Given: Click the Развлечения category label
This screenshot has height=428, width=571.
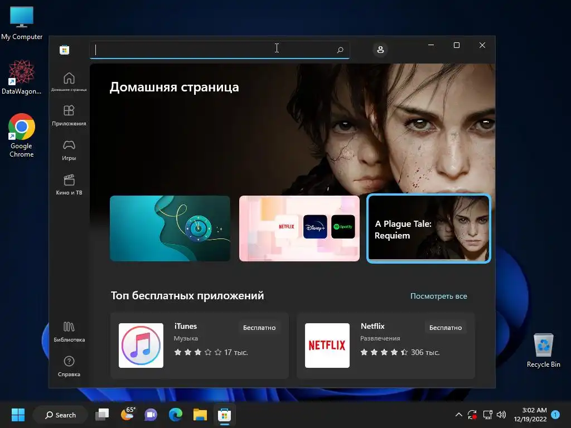Looking at the screenshot, I should coord(380,338).
